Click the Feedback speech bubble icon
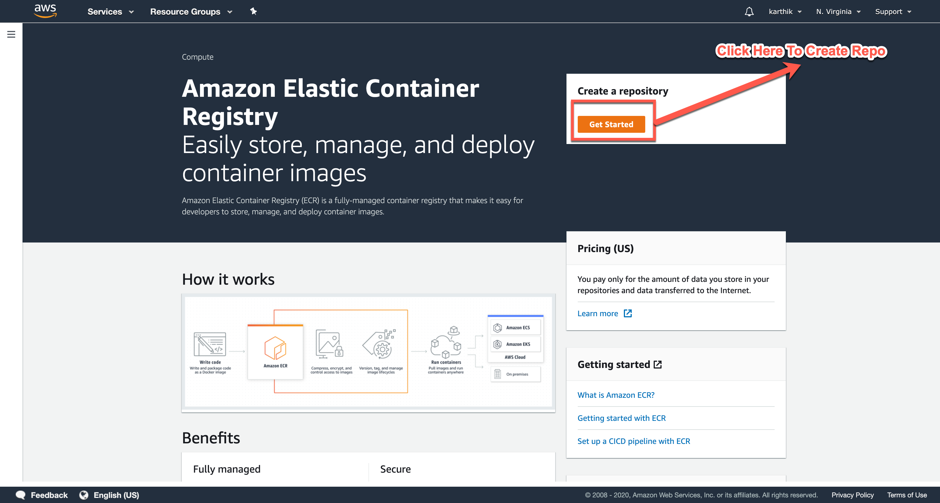Screen dimensions: 940x503 coord(21,495)
